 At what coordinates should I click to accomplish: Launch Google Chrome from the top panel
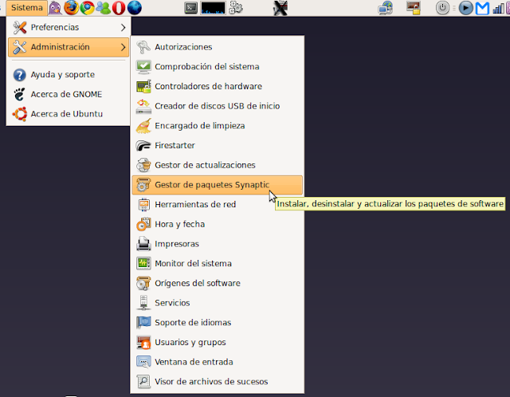tap(87, 8)
